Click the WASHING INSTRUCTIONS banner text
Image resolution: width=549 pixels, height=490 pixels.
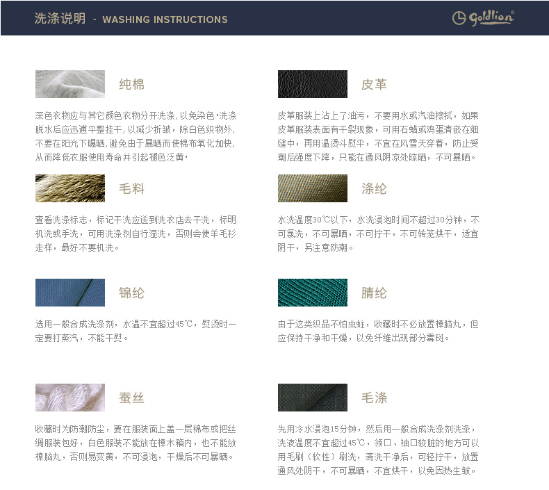(x=165, y=19)
